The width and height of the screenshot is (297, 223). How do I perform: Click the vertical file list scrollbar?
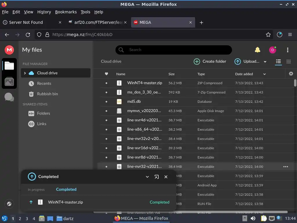click(x=295, y=83)
